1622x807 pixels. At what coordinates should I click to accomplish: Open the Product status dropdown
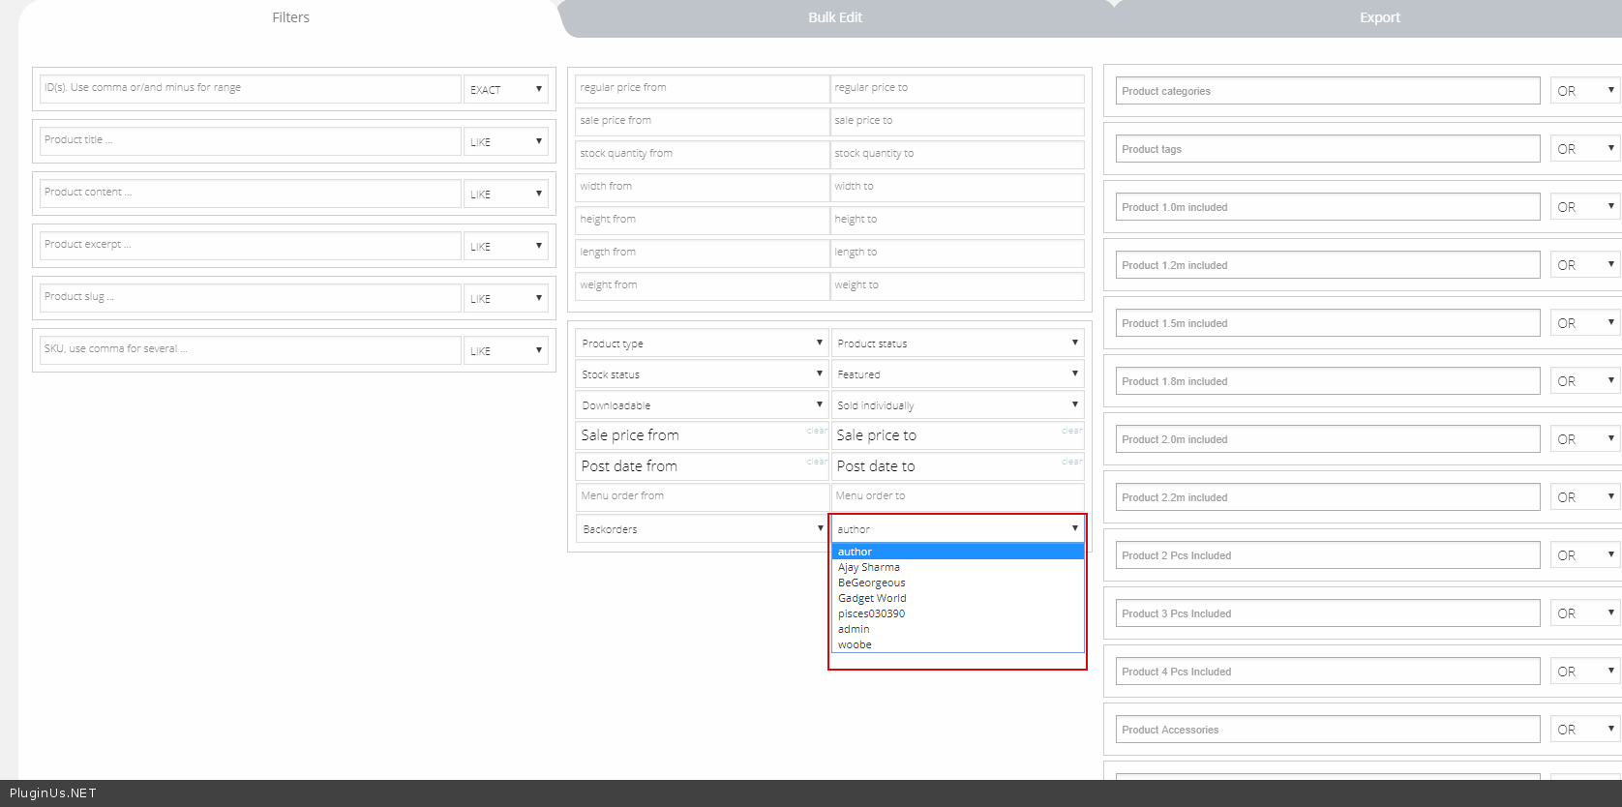(957, 344)
